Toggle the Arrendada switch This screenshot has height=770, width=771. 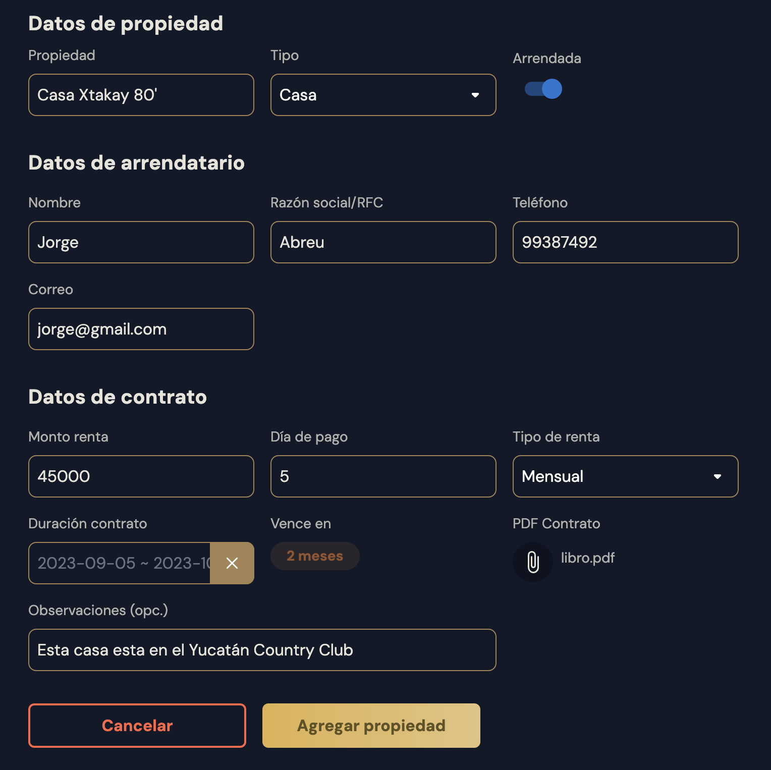(x=543, y=89)
